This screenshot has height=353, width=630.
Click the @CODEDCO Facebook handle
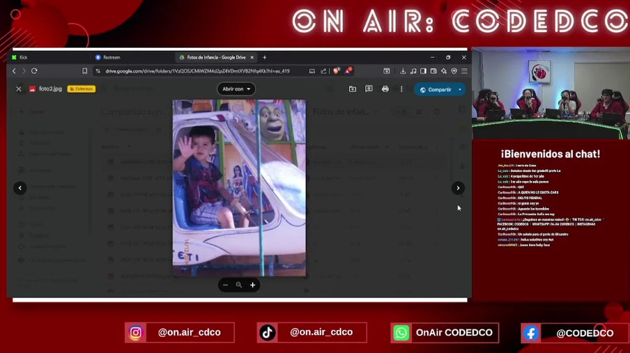point(585,333)
